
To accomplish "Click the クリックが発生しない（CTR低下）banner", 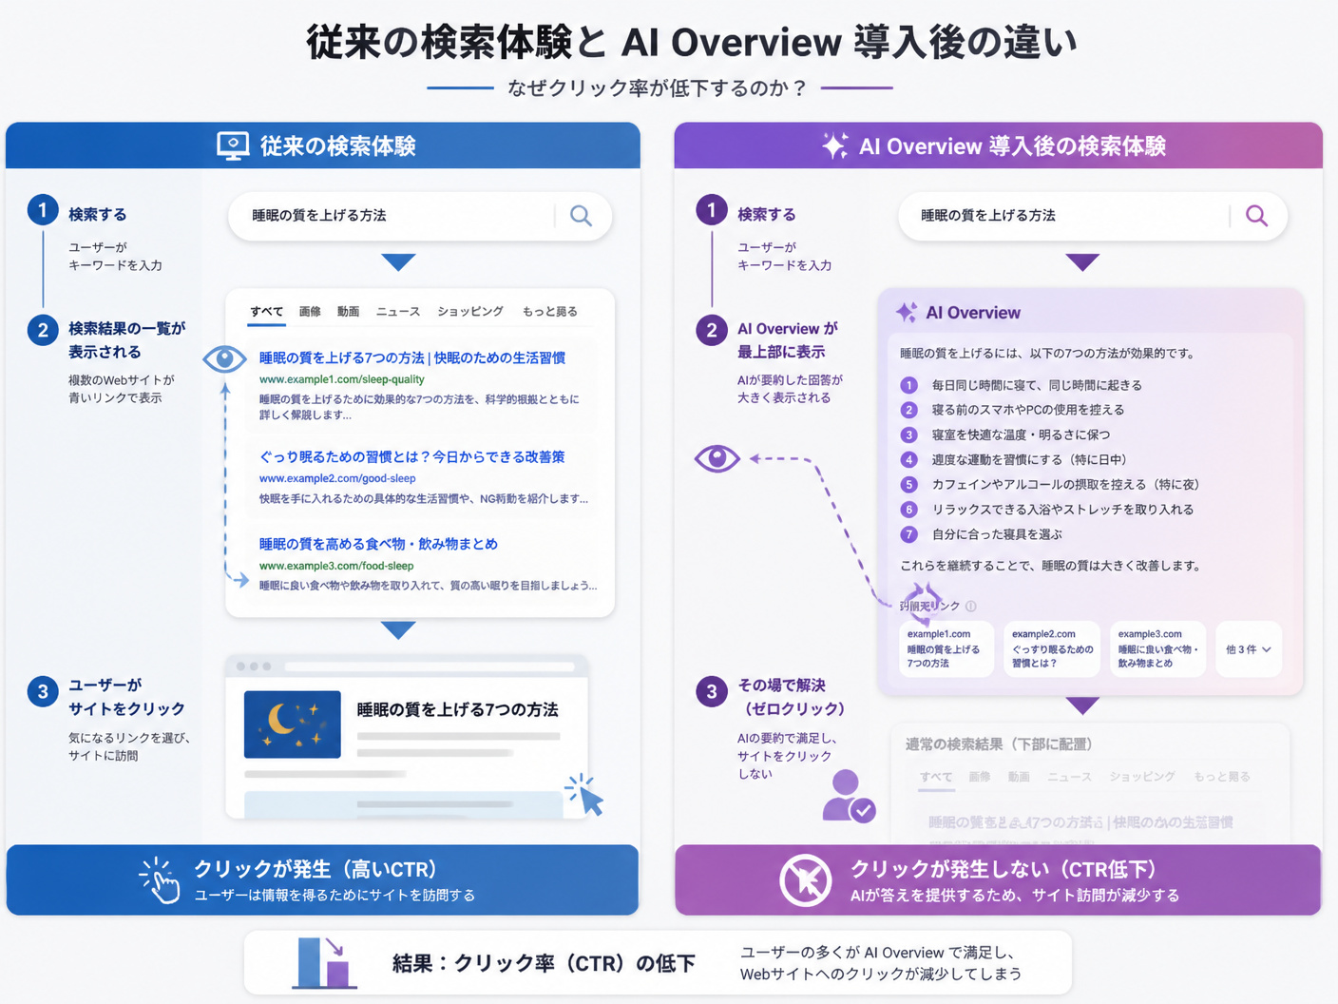I will (998, 880).
